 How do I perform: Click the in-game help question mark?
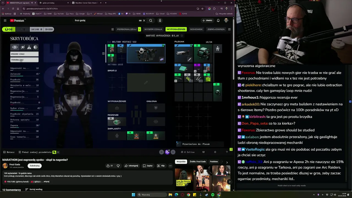point(227,152)
